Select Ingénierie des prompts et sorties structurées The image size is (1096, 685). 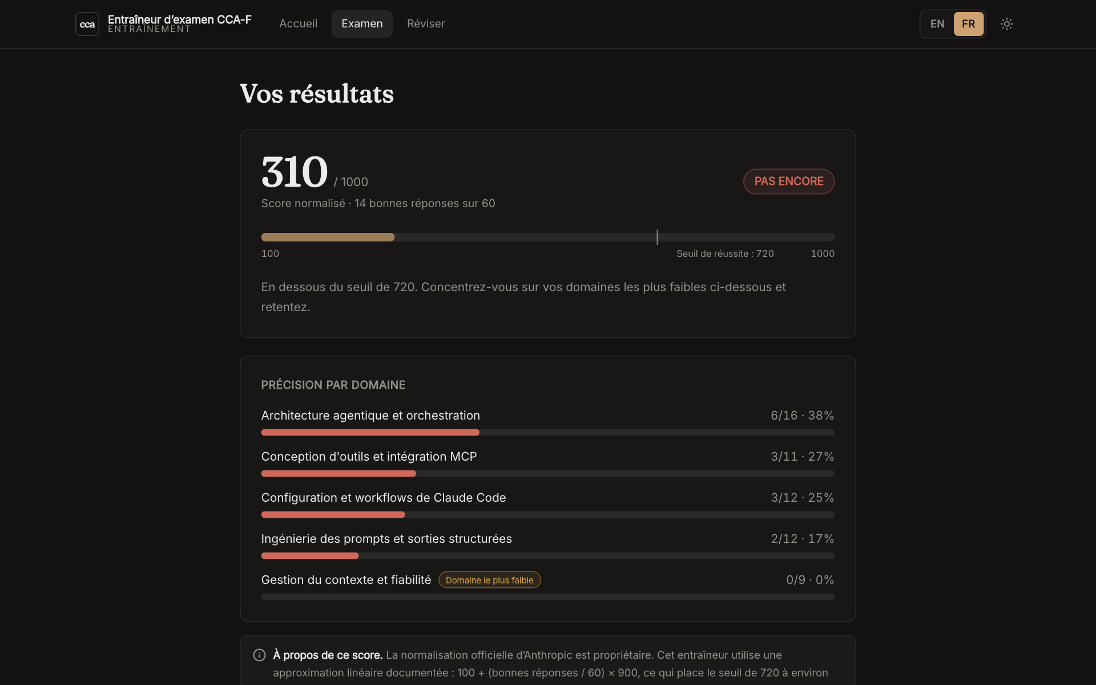pos(548,546)
